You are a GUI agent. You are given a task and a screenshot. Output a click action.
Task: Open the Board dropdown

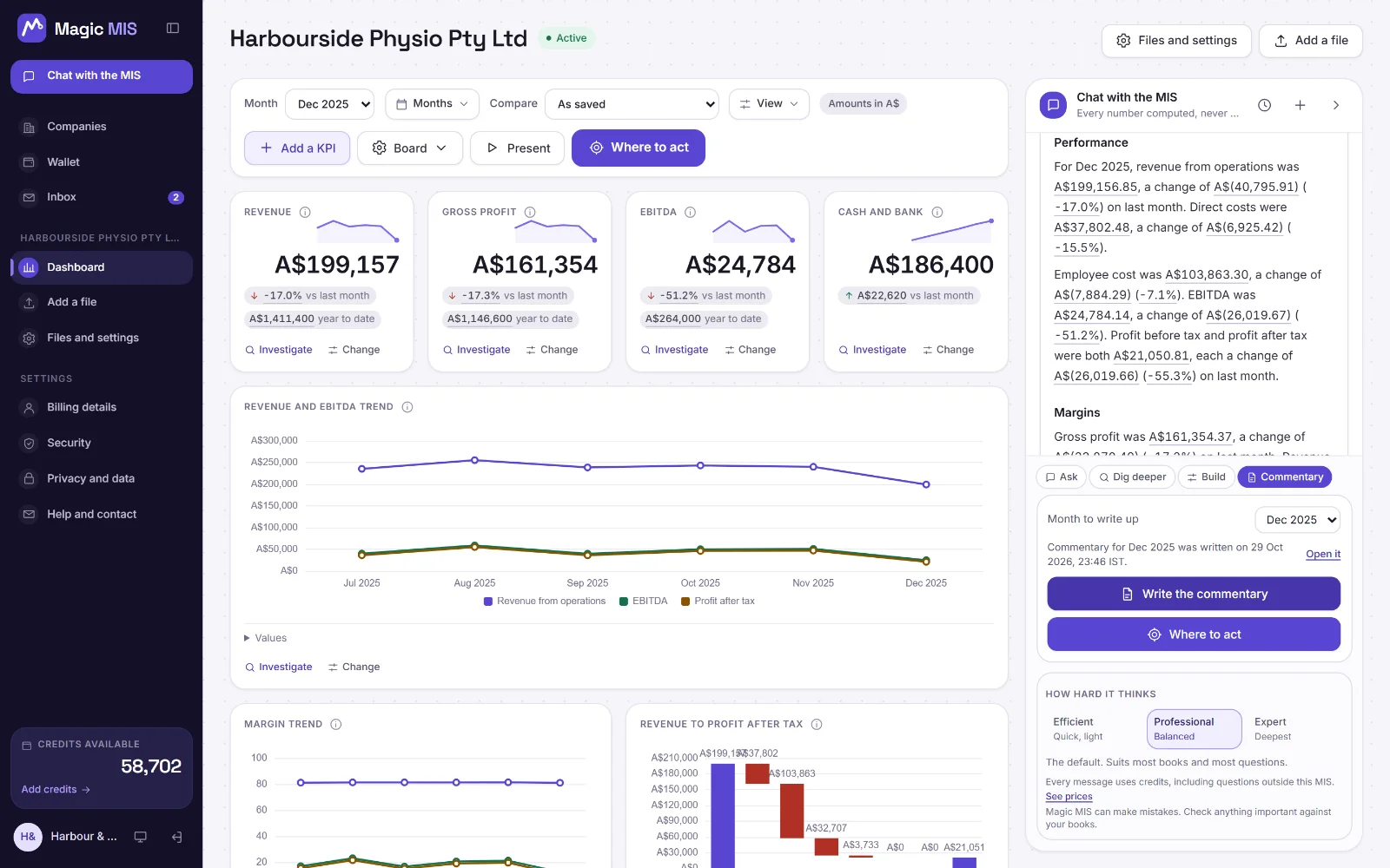tap(409, 148)
